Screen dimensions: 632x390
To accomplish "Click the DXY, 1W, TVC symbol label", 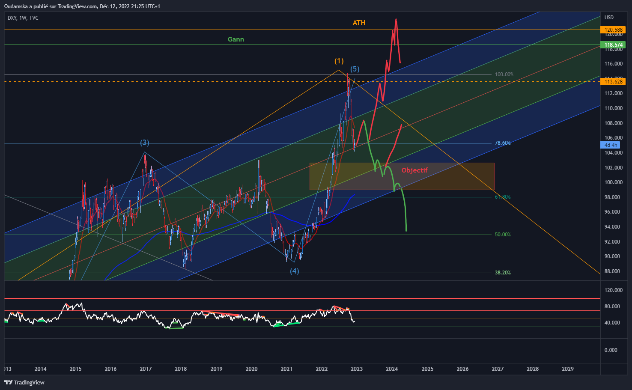I will coord(23,18).
